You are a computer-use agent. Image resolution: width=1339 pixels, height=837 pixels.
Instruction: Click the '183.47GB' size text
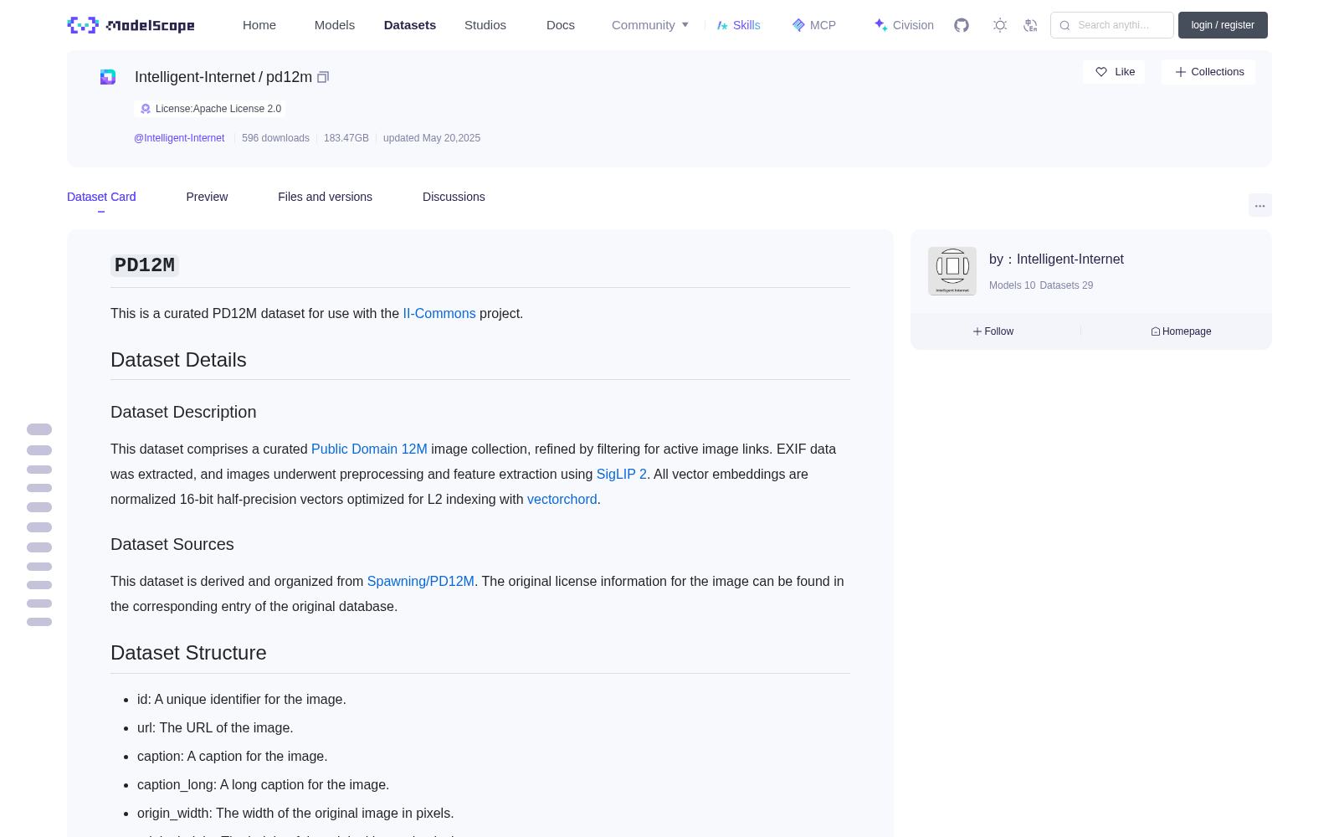[346, 138]
